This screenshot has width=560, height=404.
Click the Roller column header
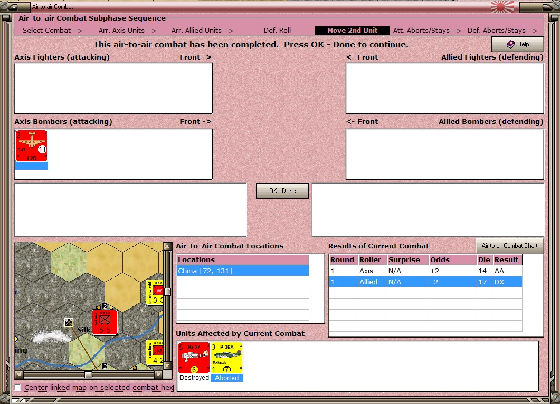pyautogui.click(x=373, y=260)
